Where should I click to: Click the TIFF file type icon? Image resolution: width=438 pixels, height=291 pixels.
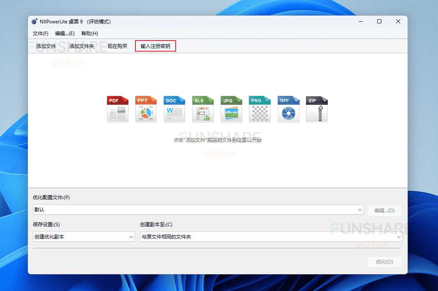289,109
